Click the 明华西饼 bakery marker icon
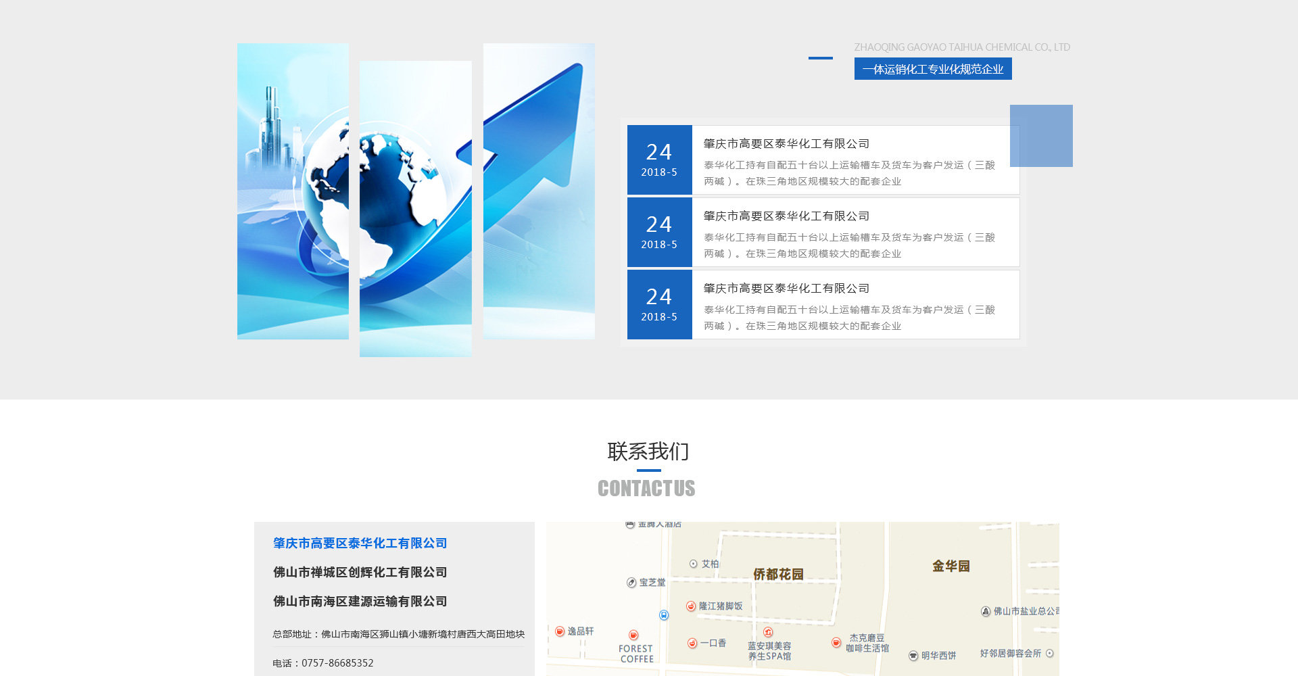The height and width of the screenshot is (676, 1298). click(913, 656)
